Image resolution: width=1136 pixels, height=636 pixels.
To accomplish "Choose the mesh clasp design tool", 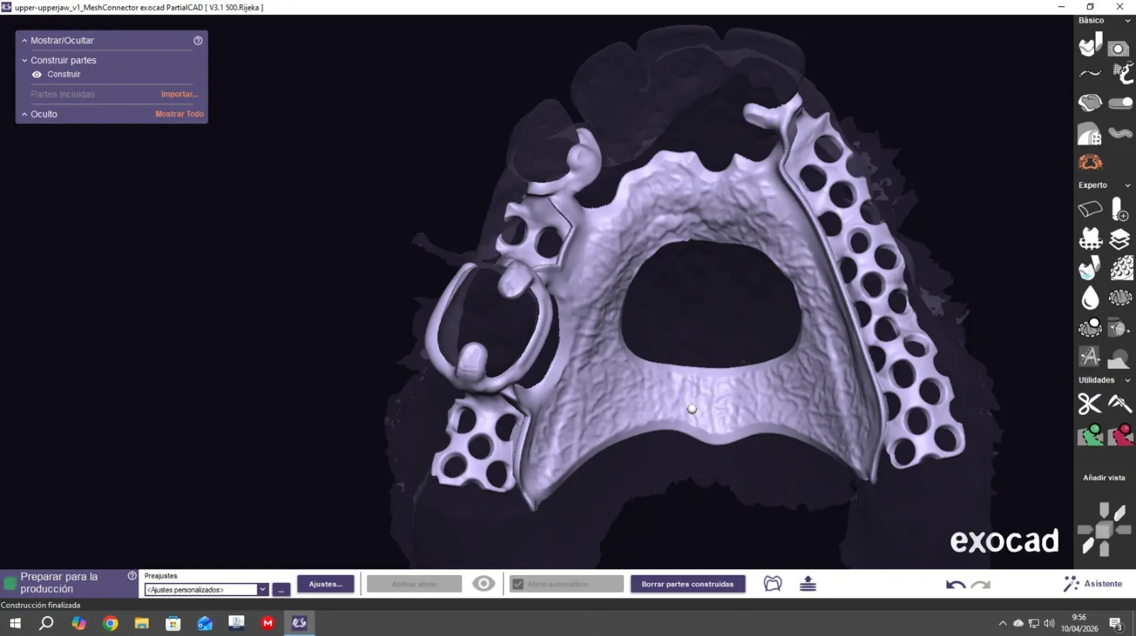I will tap(1121, 72).
